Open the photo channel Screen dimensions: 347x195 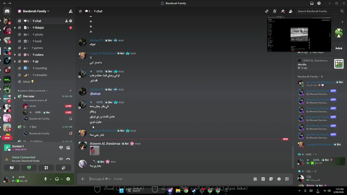(45, 34)
